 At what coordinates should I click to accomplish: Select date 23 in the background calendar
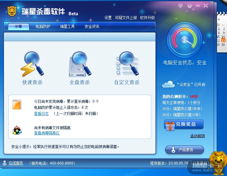click(223, 41)
